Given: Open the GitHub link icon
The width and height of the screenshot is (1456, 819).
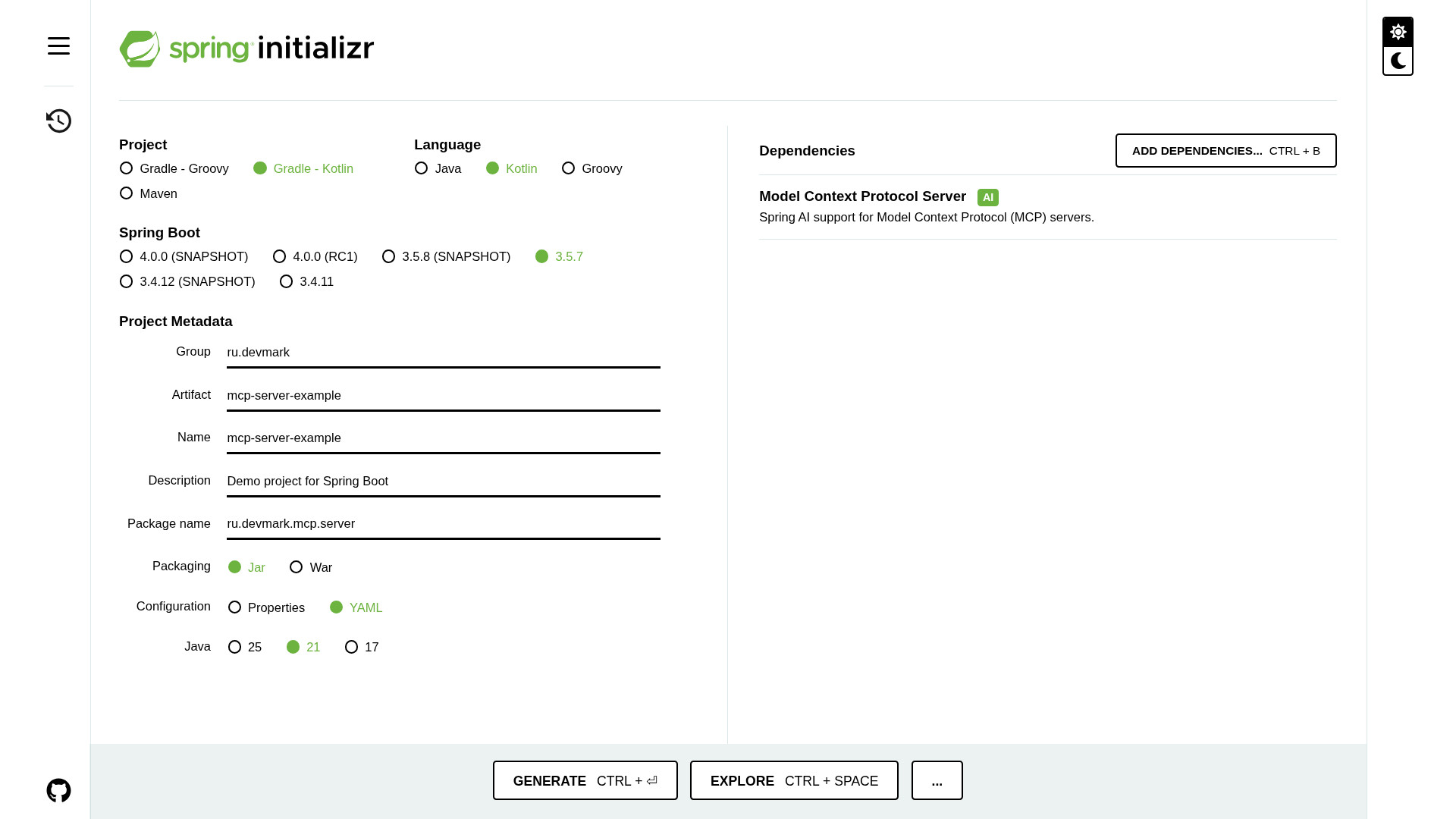Looking at the screenshot, I should [58, 790].
